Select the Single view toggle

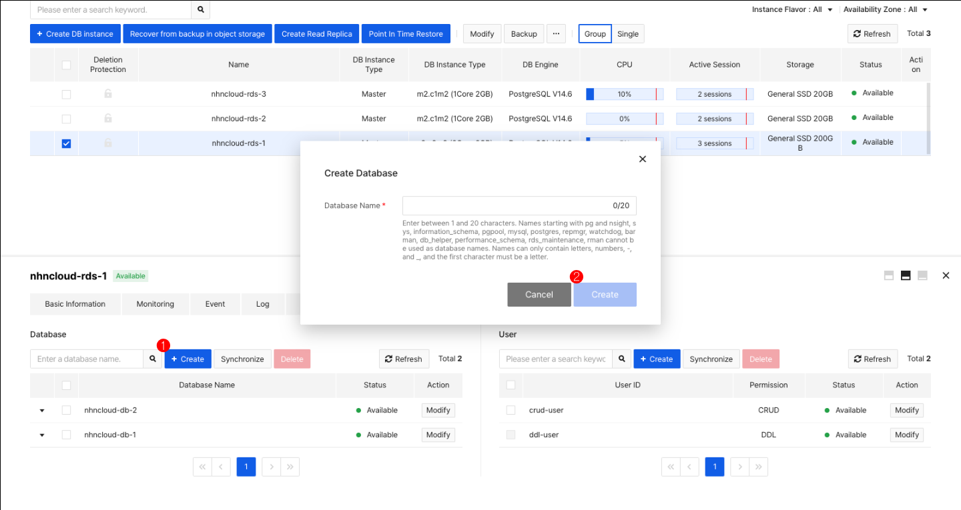coord(628,34)
